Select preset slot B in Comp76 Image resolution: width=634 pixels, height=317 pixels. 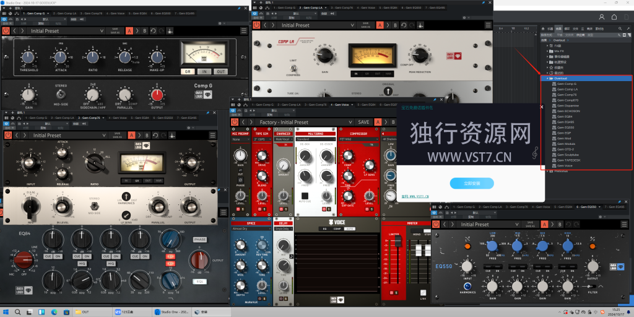[x=147, y=136]
